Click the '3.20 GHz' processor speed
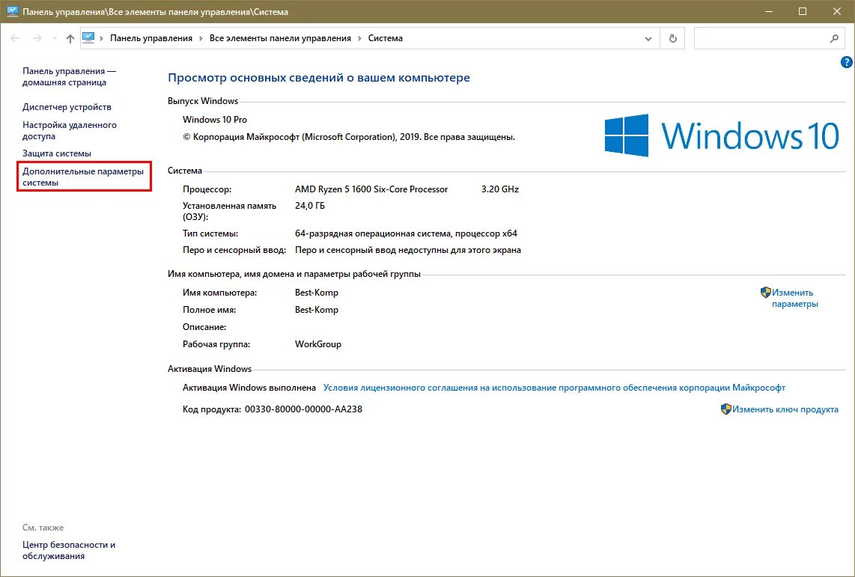 [x=500, y=189]
